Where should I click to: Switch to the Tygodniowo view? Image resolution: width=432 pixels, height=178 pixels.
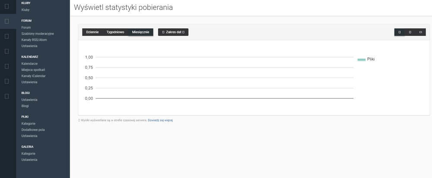pyautogui.click(x=115, y=32)
